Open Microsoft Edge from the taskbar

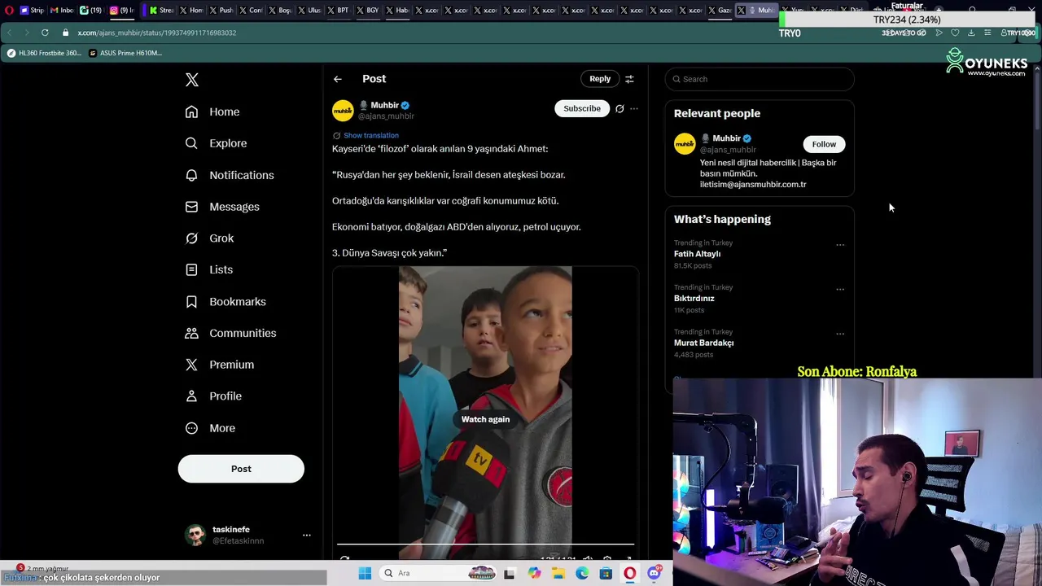click(582, 573)
